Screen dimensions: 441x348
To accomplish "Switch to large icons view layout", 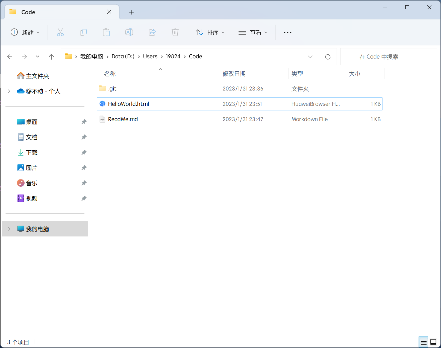I will 433,342.
